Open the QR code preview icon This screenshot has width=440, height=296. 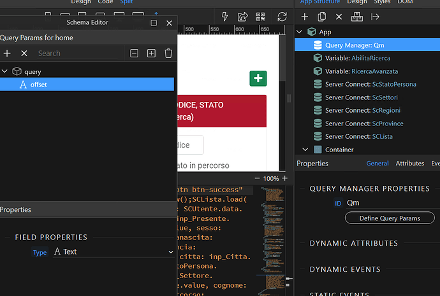(260, 17)
